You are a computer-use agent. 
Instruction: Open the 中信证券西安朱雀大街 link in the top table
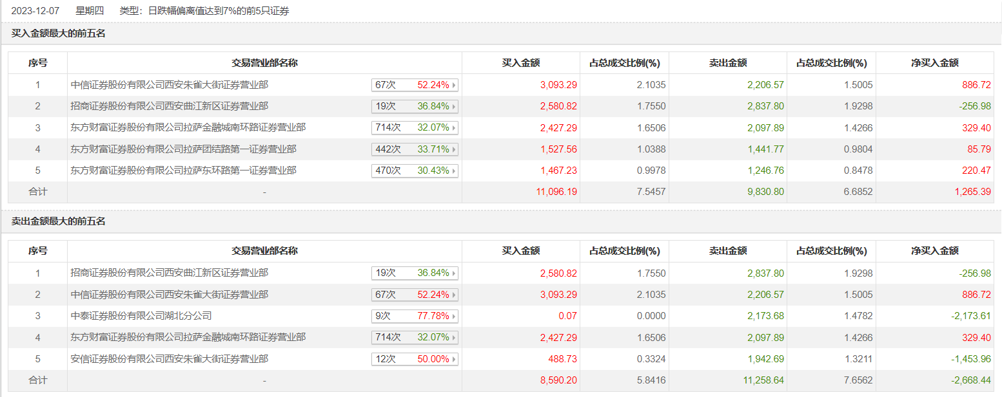pos(169,85)
